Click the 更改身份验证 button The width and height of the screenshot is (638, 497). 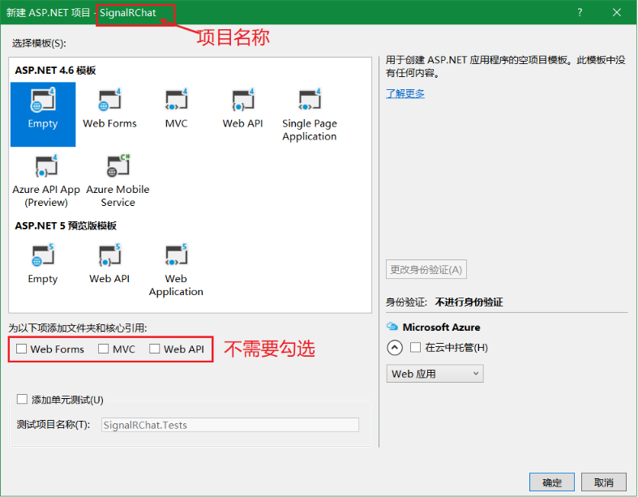pyautogui.click(x=426, y=269)
